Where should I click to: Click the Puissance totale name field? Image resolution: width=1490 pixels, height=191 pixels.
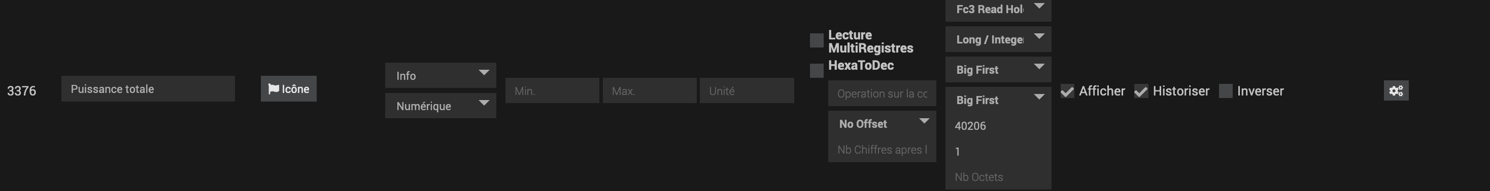point(148,88)
